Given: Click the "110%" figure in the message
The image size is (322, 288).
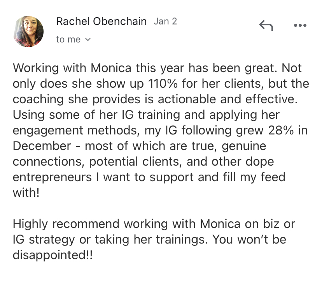Looking at the screenshot, I should (163, 83).
